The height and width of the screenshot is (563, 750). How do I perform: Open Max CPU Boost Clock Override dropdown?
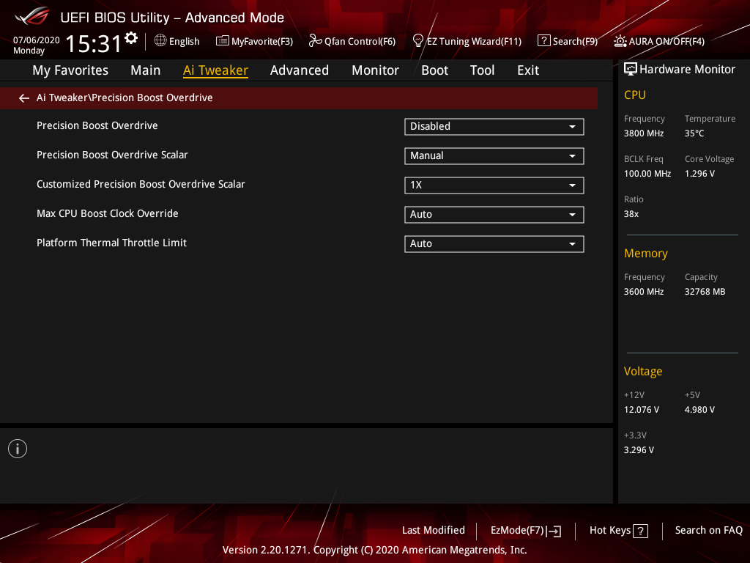[x=494, y=215]
